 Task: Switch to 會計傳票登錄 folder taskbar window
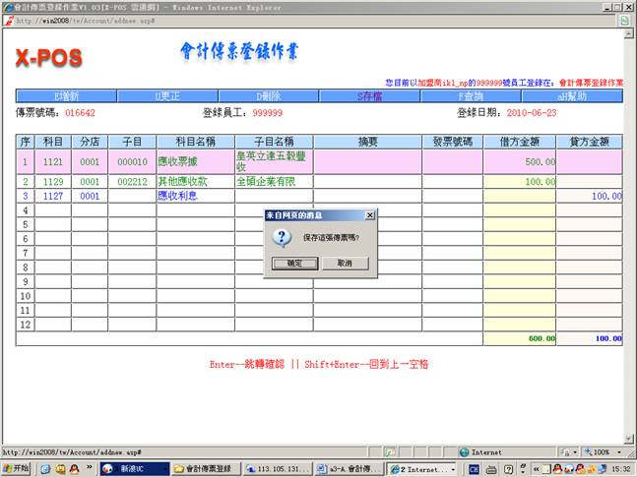(x=205, y=469)
